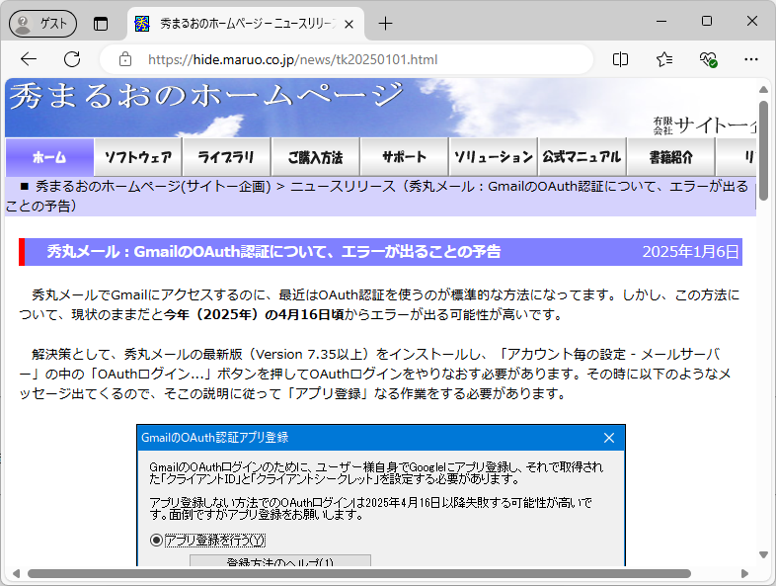Image resolution: width=776 pixels, height=586 pixels.
Task: Click the article date 2025年1月6日
Action: click(x=690, y=252)
